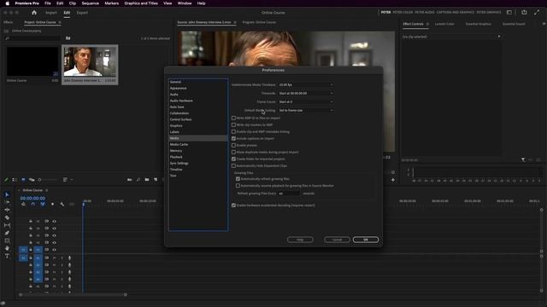The height and width of the screenshot is (307, 547).
Task: Select the Hand tool
Action: tap(7, 248)
